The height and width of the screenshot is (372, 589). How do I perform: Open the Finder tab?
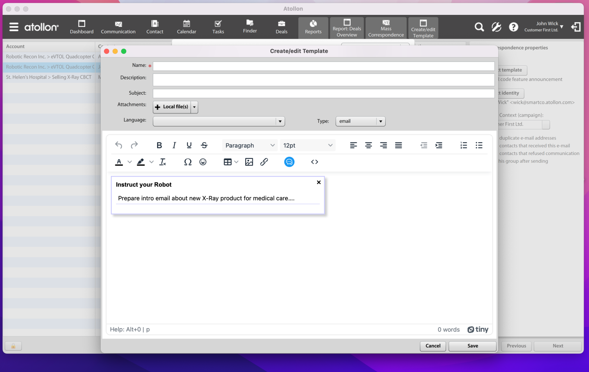(x=250, y=27)
